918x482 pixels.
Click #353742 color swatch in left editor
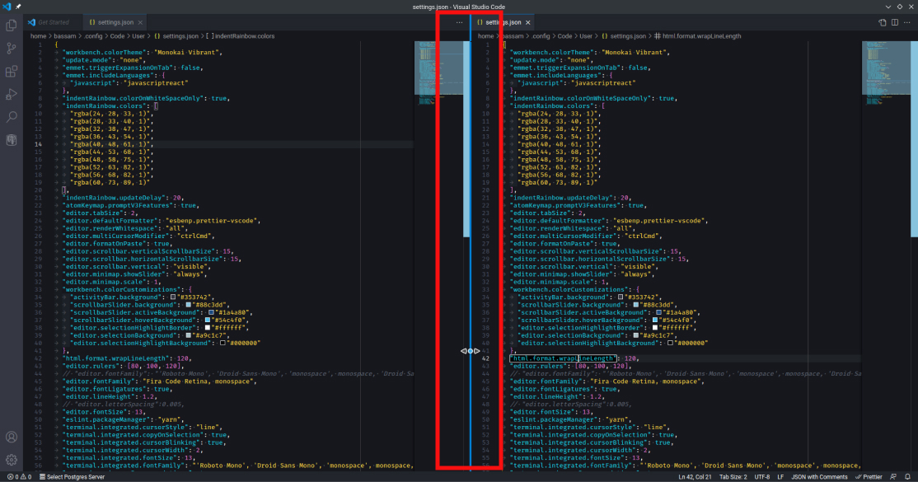click(173, 297)
